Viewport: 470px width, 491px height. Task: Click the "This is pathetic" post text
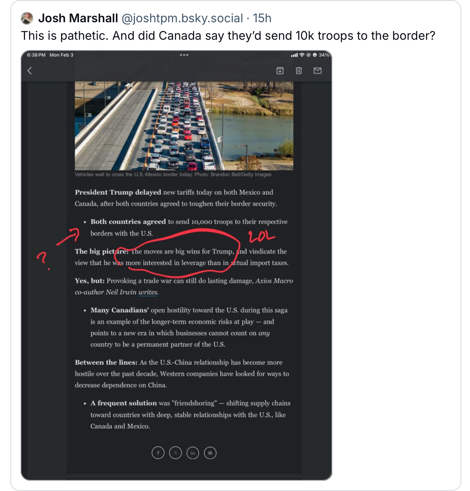[x=228, y=36]
